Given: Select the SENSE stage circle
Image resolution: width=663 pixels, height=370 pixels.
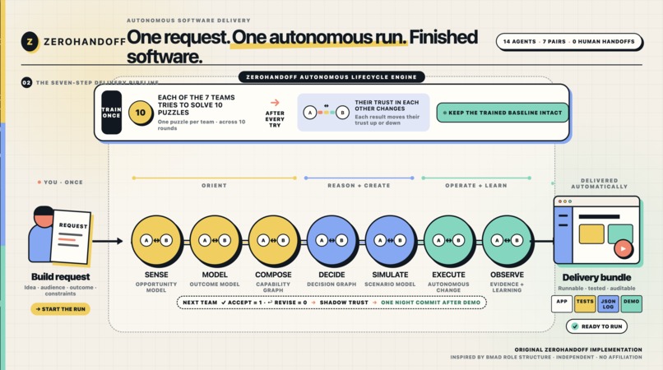Looking at the screenshot, I should coord(156,241).
